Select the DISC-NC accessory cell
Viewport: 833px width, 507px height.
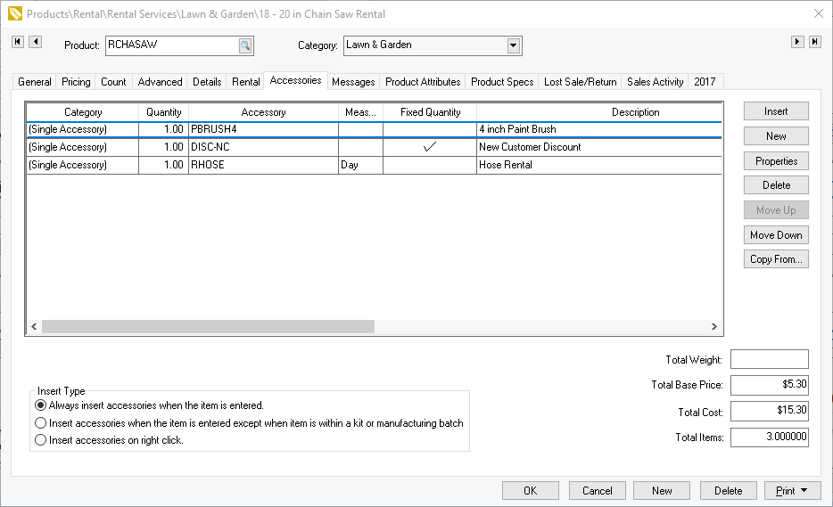click(263, 146)
